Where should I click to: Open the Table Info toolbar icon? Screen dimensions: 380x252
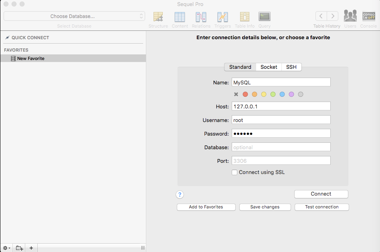coord(245,17)
